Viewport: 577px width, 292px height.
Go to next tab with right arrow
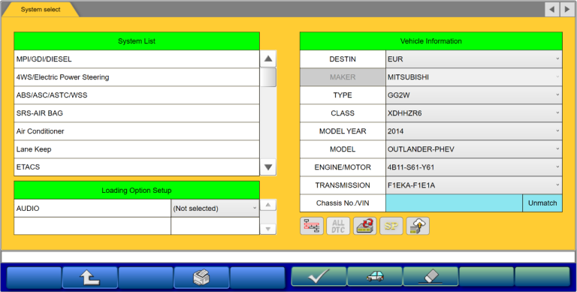click(567, 10)
